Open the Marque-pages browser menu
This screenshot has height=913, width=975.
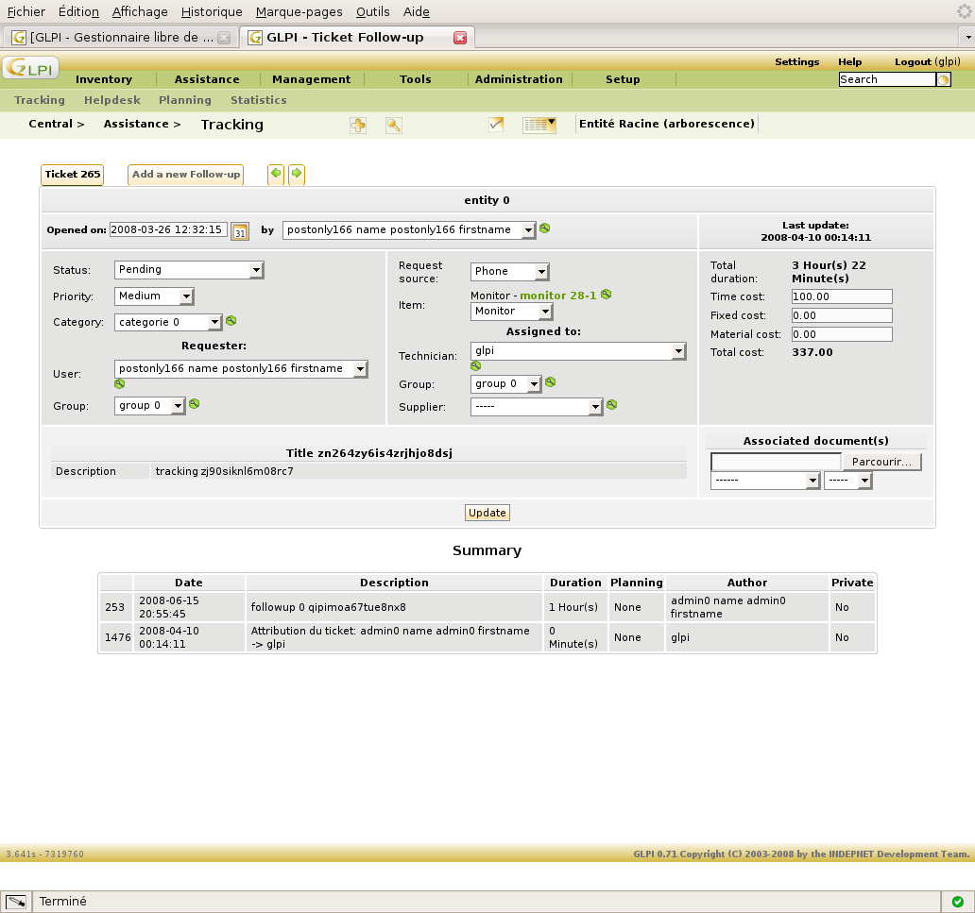(x=299, y=12)
